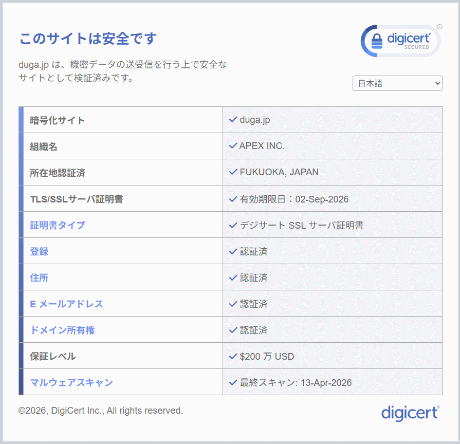Click the copyright DigiCert Inc. footer text
Image resolution: width=460 pixels, height=444 pixels.
[101, 411]
